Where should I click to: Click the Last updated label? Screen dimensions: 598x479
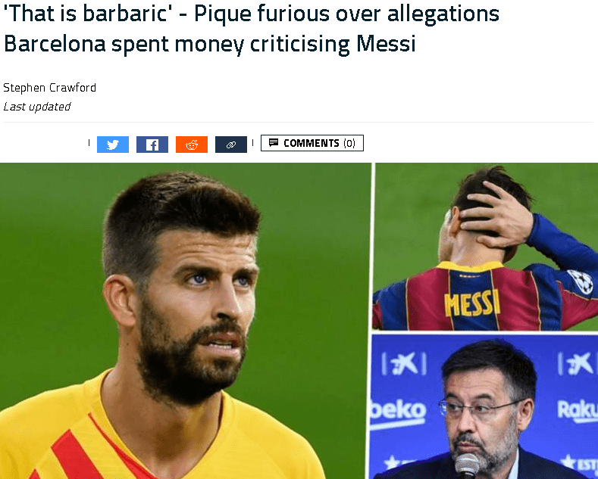[x=37, y=107]
